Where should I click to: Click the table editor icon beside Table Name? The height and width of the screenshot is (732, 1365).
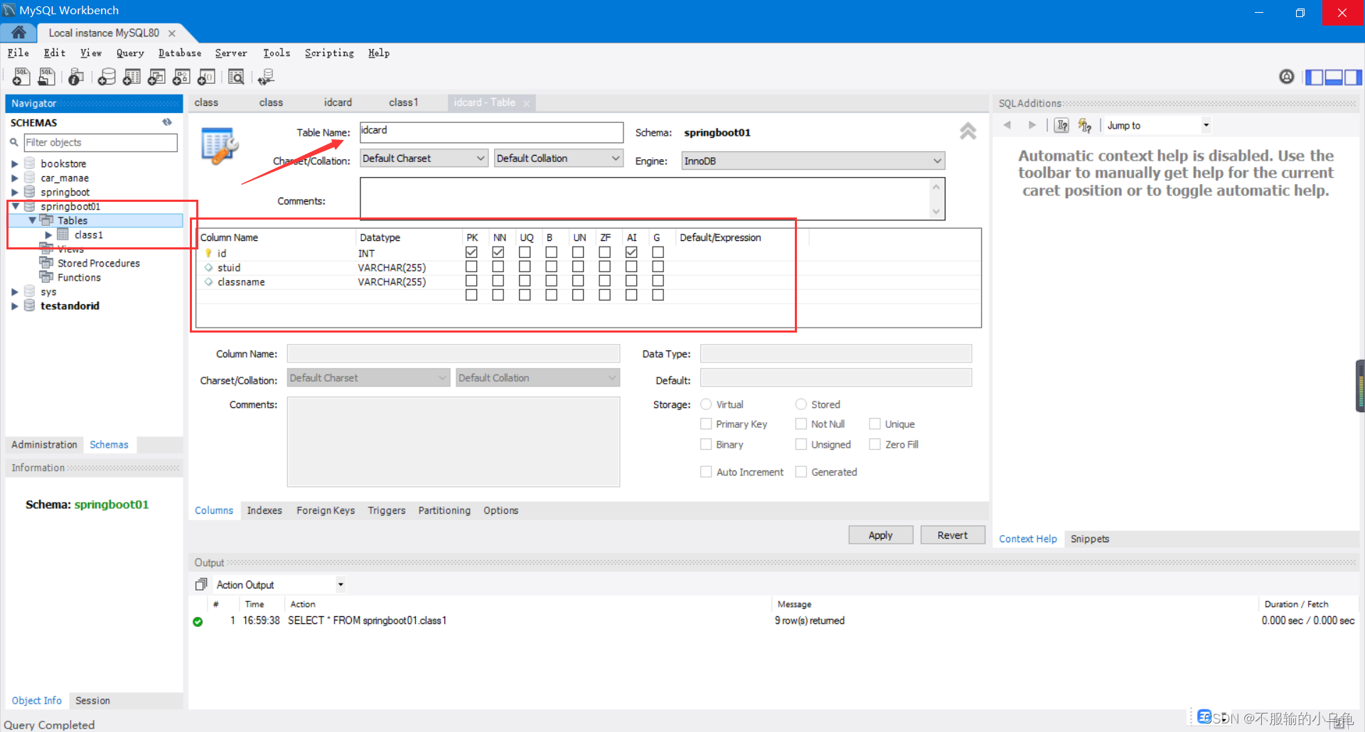220,146
